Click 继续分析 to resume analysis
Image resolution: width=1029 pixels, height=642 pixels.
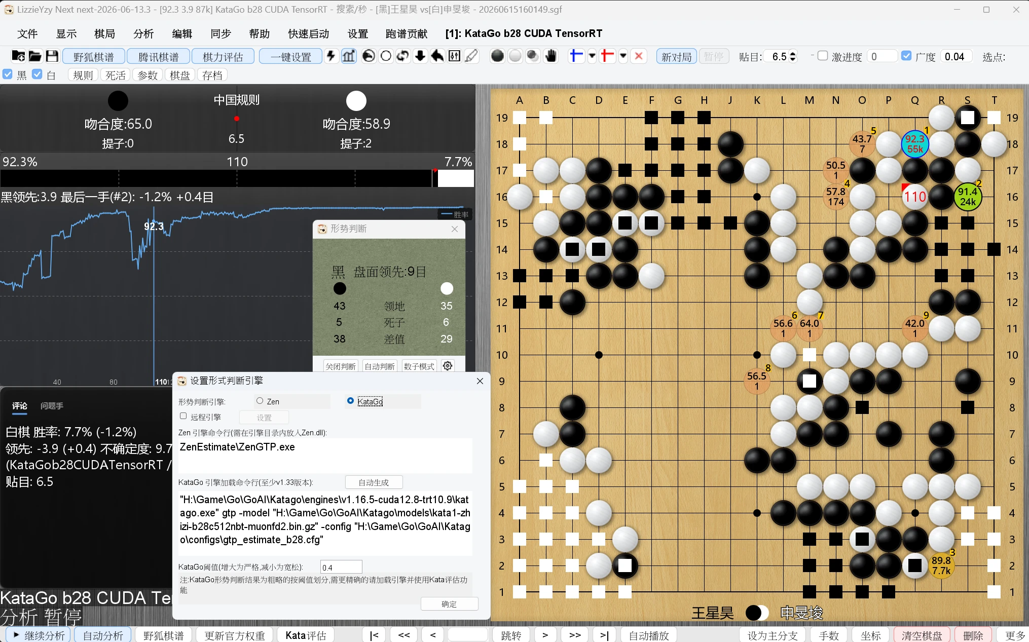[39, 635]
